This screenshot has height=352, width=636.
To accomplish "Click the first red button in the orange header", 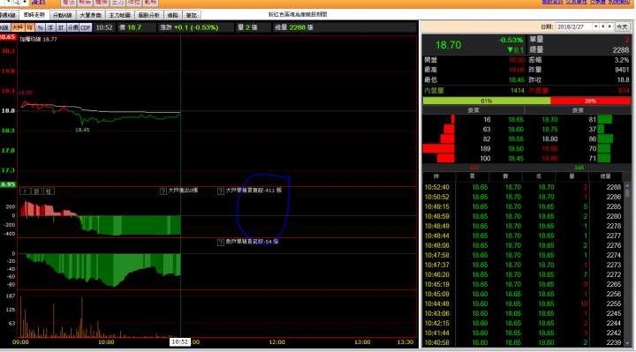I will 68,3.
